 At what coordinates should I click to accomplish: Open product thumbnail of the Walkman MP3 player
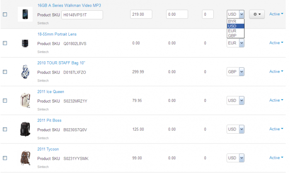[x=25, y=14]
